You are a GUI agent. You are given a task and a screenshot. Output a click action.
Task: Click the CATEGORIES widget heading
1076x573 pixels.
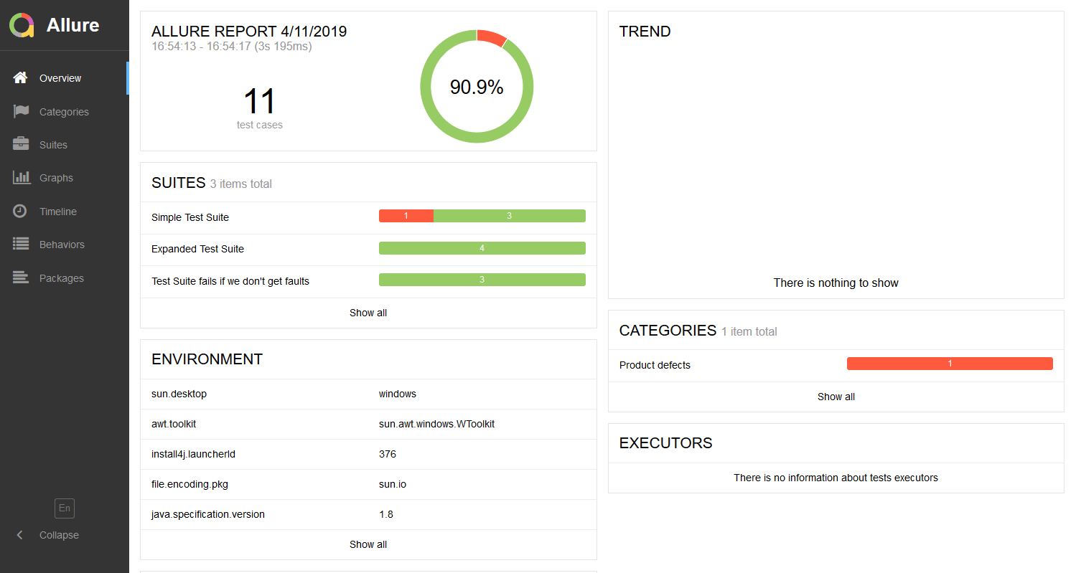(x=668, y=331)
